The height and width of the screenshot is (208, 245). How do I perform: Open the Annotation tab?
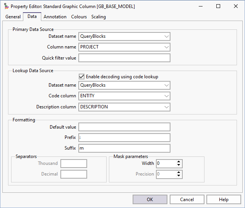pos(55,17)
